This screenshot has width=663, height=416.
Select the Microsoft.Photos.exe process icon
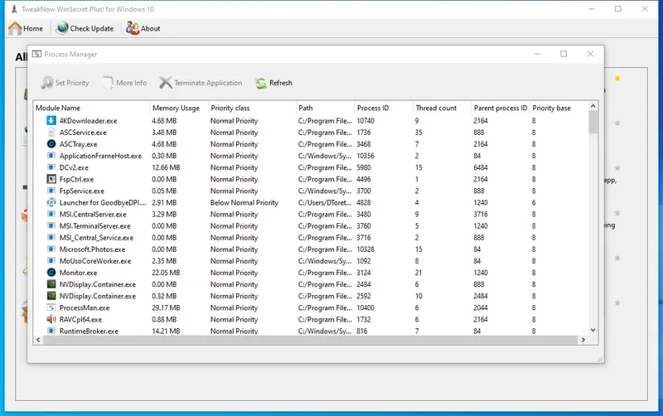tap(51, 249)
